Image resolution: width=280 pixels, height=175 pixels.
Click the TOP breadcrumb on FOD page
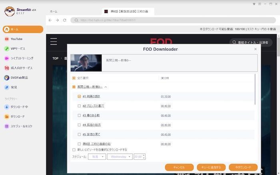click(55, 58)
